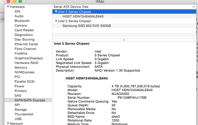Select the Network section label
Screen dimensions: 198x125
pos(16,123)
